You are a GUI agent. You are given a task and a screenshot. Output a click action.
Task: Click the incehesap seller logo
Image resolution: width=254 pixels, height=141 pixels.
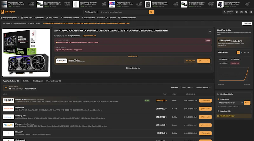point(9,117)
